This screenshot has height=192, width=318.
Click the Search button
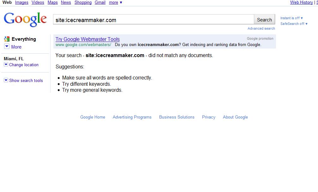tap(264, 20)
